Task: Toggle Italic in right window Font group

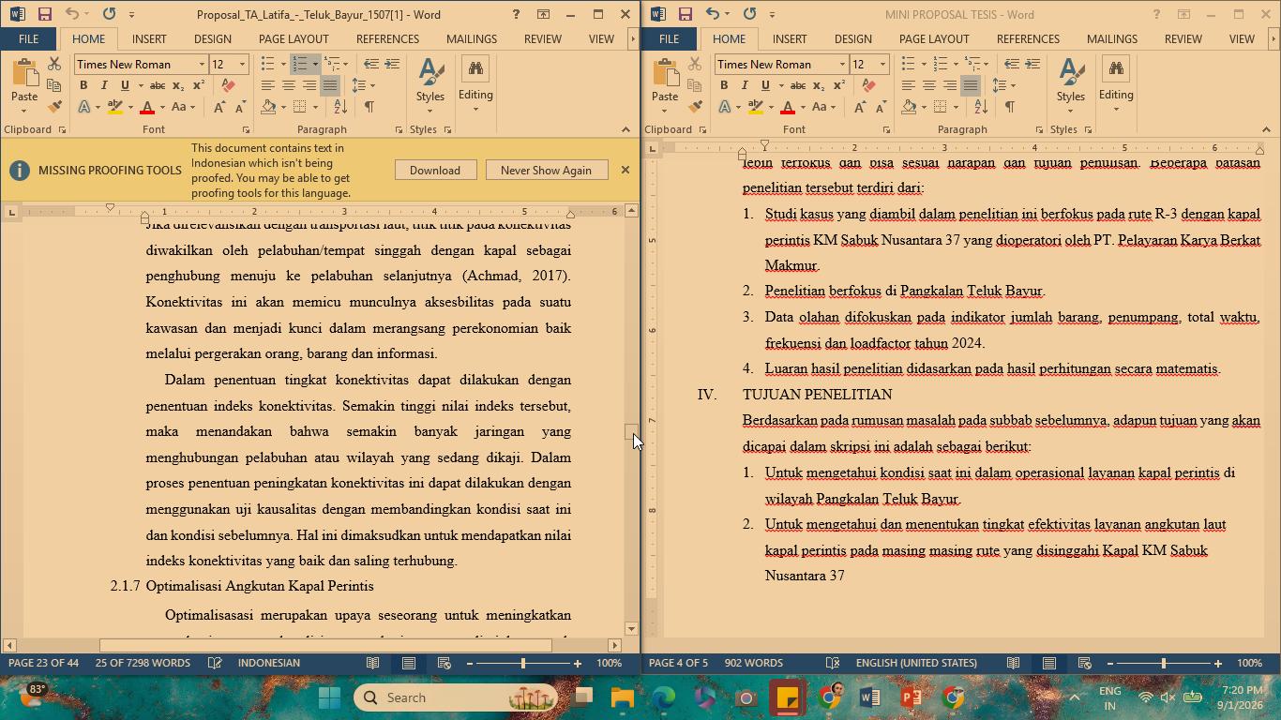Action: pyautogui.click(x=745, y=85)
